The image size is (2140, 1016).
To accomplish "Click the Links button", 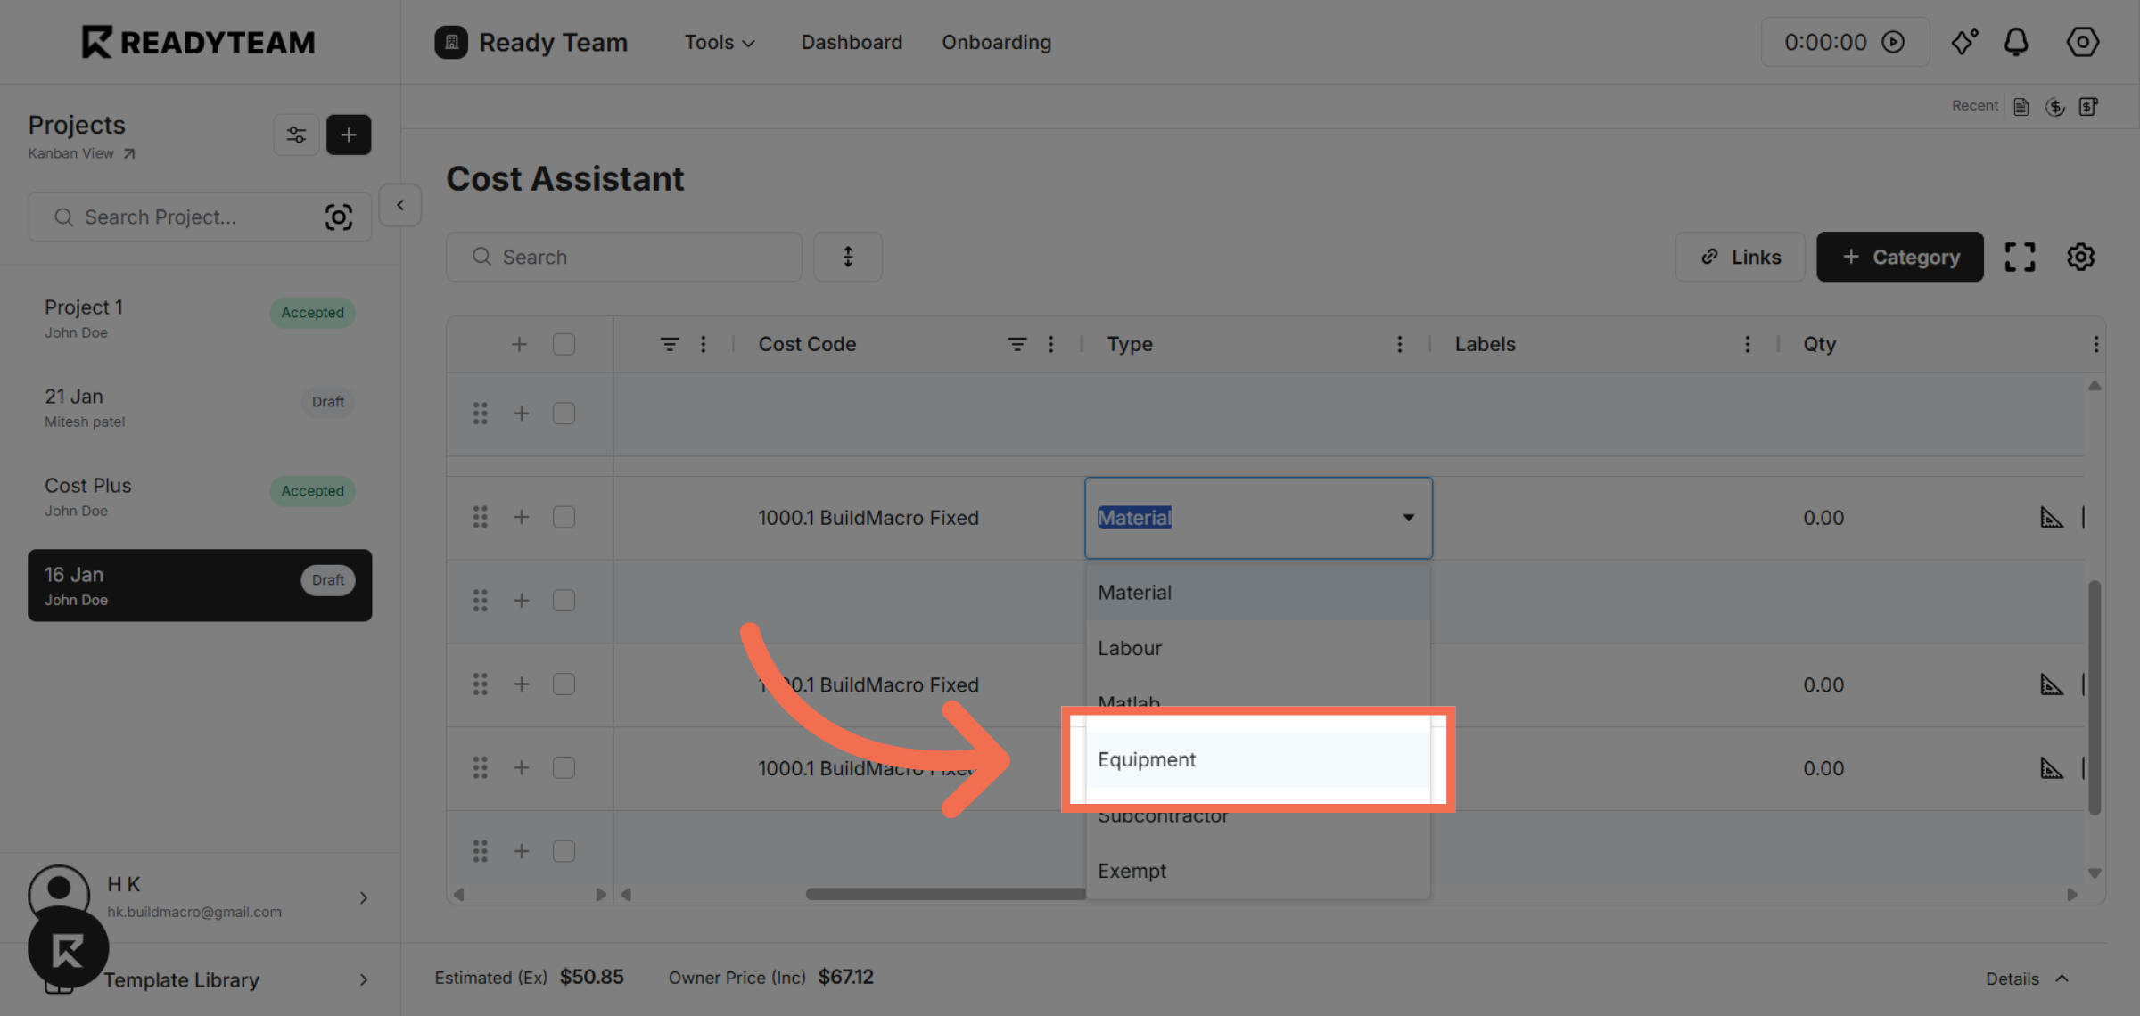I will click(1739, 257).
